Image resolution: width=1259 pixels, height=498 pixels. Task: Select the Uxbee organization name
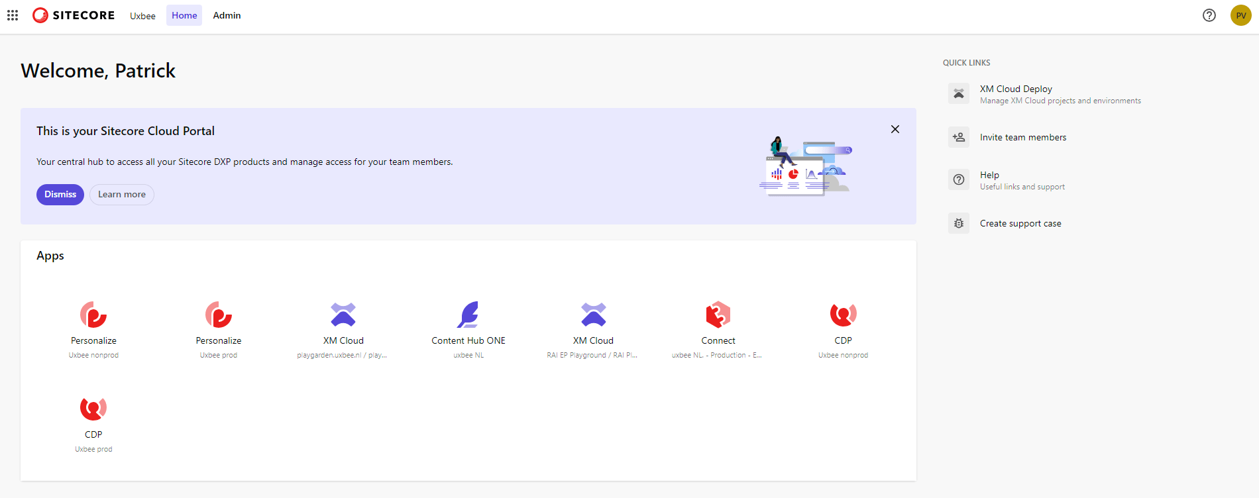(x=142, y=16)
